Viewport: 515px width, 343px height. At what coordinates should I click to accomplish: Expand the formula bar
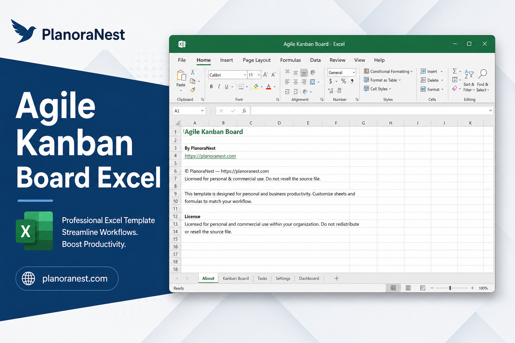tap(491, 111)
